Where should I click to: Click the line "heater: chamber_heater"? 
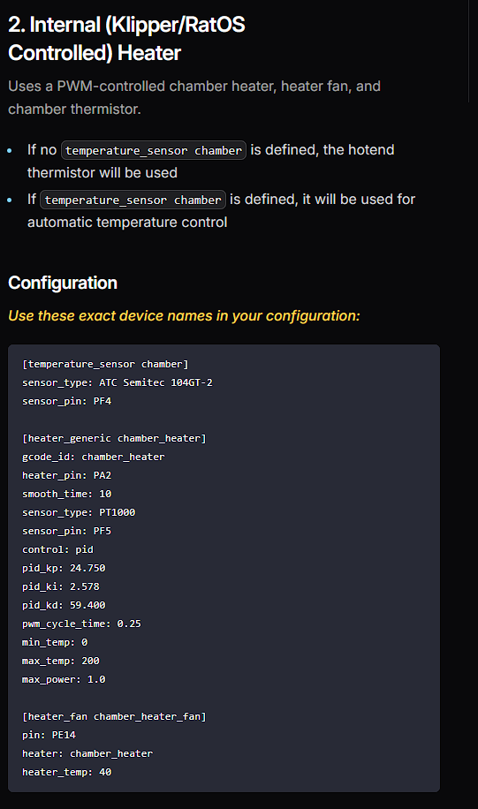(87, 754)
